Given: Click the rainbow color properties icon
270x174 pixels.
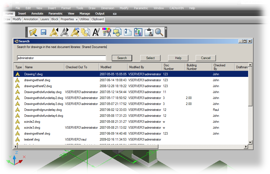Looking at the screenshot, I should pos(106,32).
